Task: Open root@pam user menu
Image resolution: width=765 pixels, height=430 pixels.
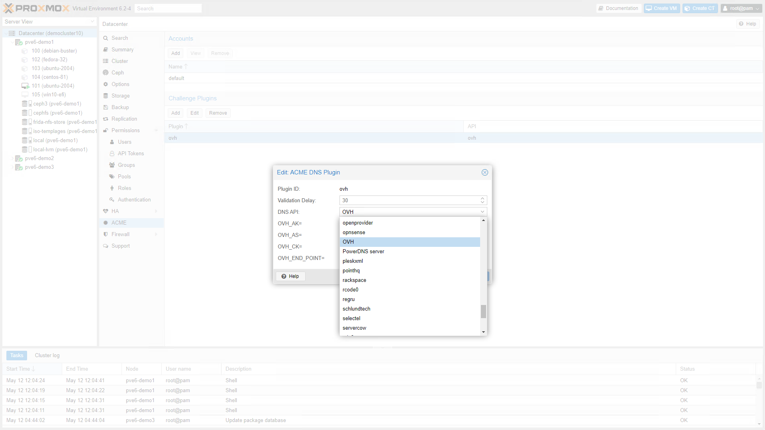Action: tap(741, 8)
